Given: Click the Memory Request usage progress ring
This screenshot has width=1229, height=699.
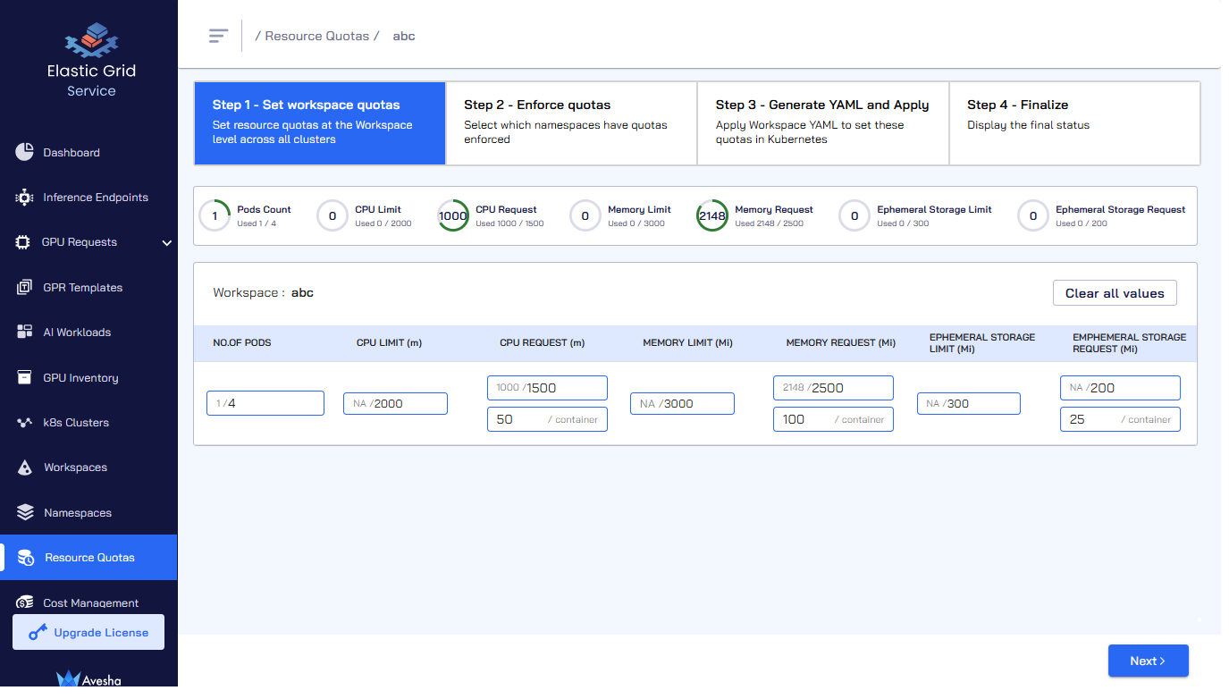Looking at the screenshot, I should tap(711, 215).
